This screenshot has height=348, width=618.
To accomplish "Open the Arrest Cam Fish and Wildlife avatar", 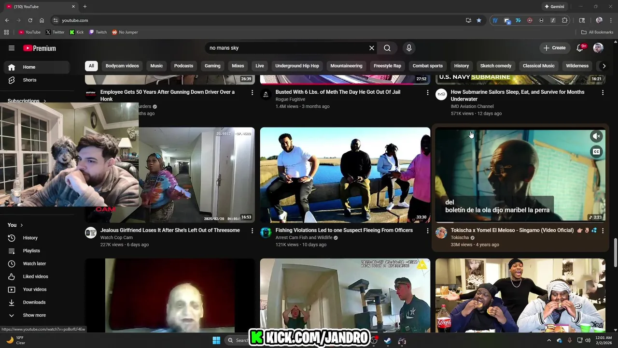I will (x=266, y=233).
